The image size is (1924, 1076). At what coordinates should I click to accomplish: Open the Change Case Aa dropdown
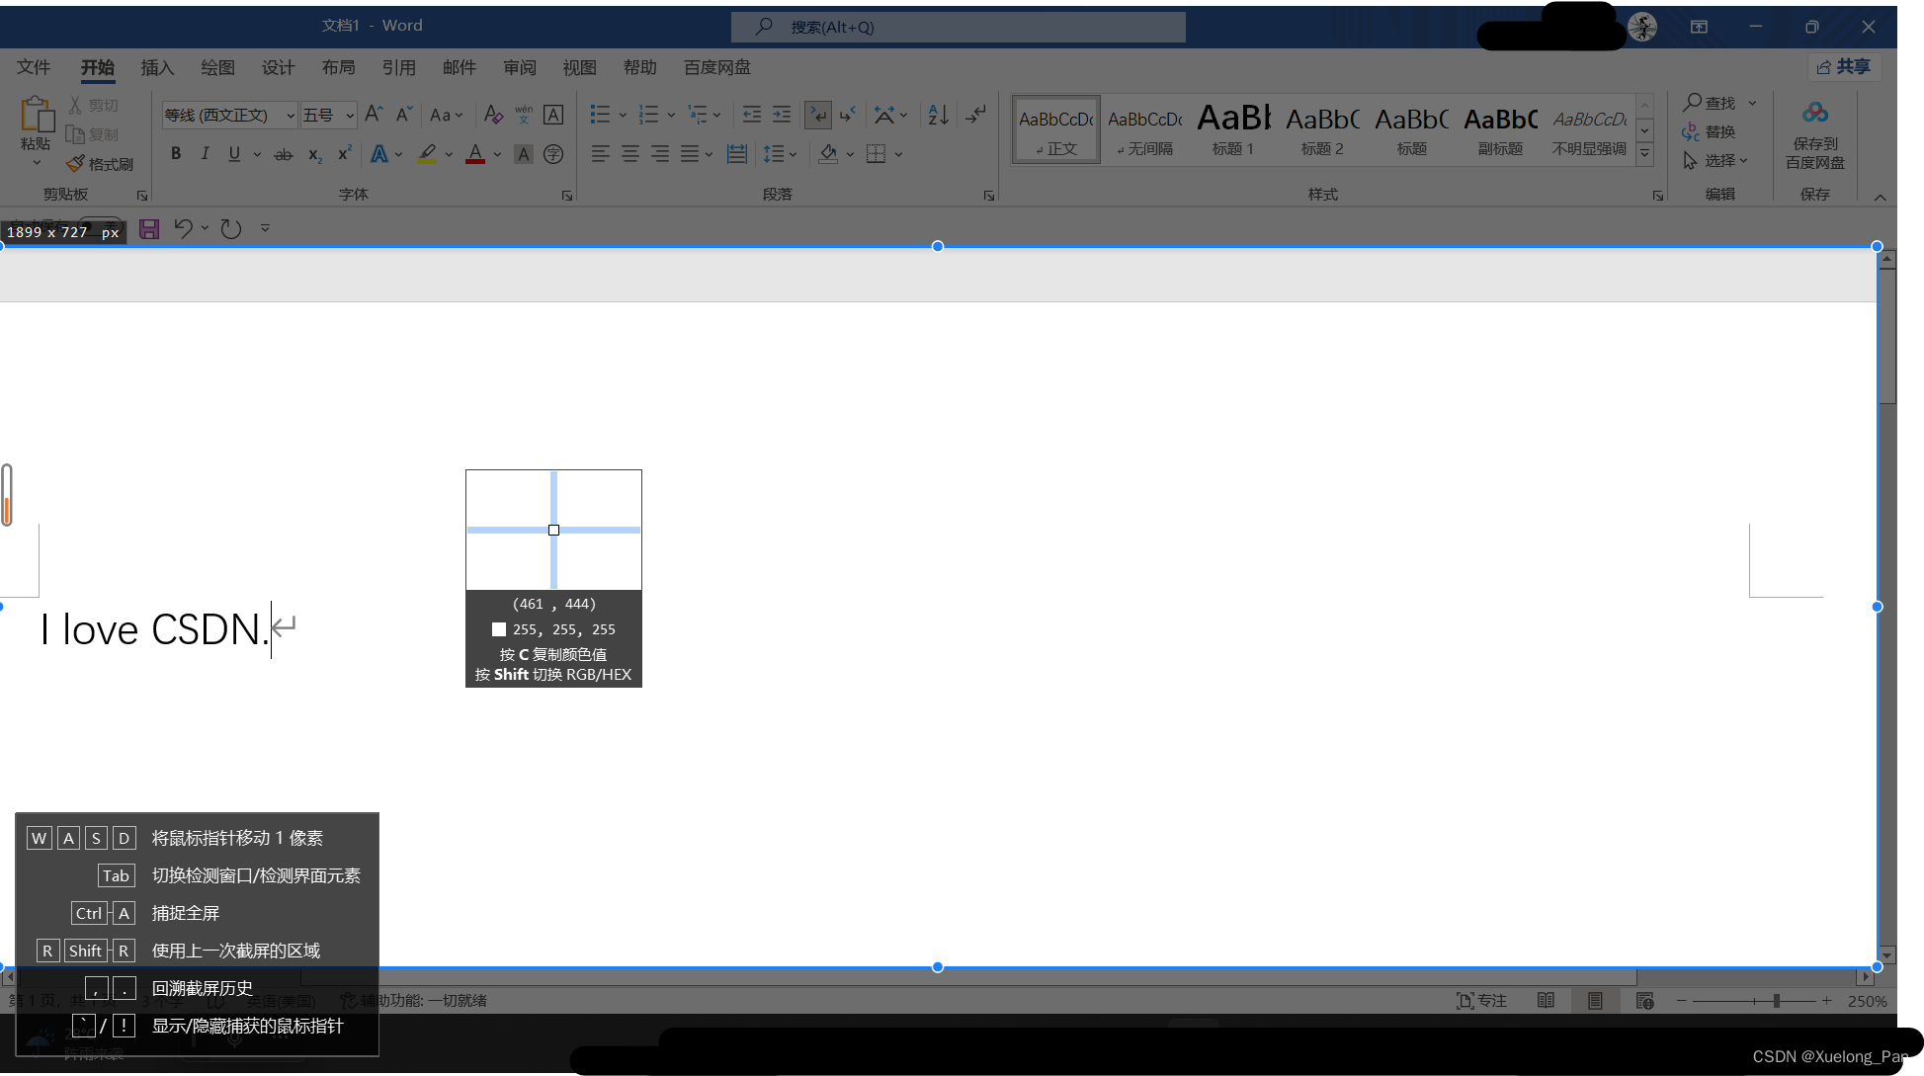[447, 115]
